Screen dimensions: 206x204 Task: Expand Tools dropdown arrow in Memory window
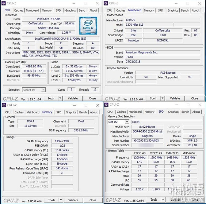[x=61, y=200]
